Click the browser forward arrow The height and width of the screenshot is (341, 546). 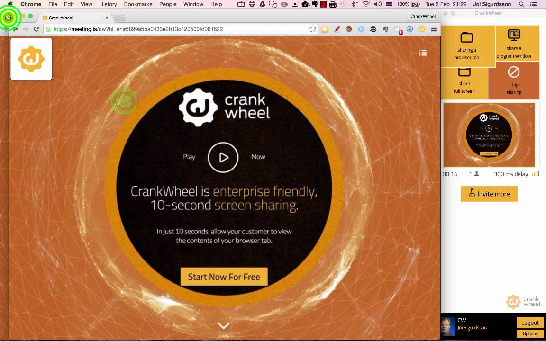coord(26,29)
